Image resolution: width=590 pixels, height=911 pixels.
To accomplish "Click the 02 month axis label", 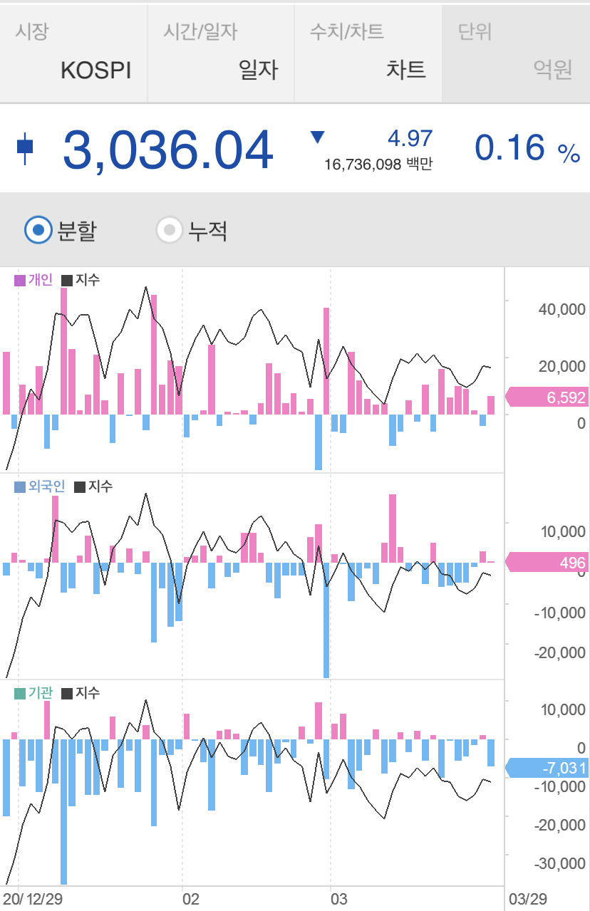I will click(x=191, y=899).
